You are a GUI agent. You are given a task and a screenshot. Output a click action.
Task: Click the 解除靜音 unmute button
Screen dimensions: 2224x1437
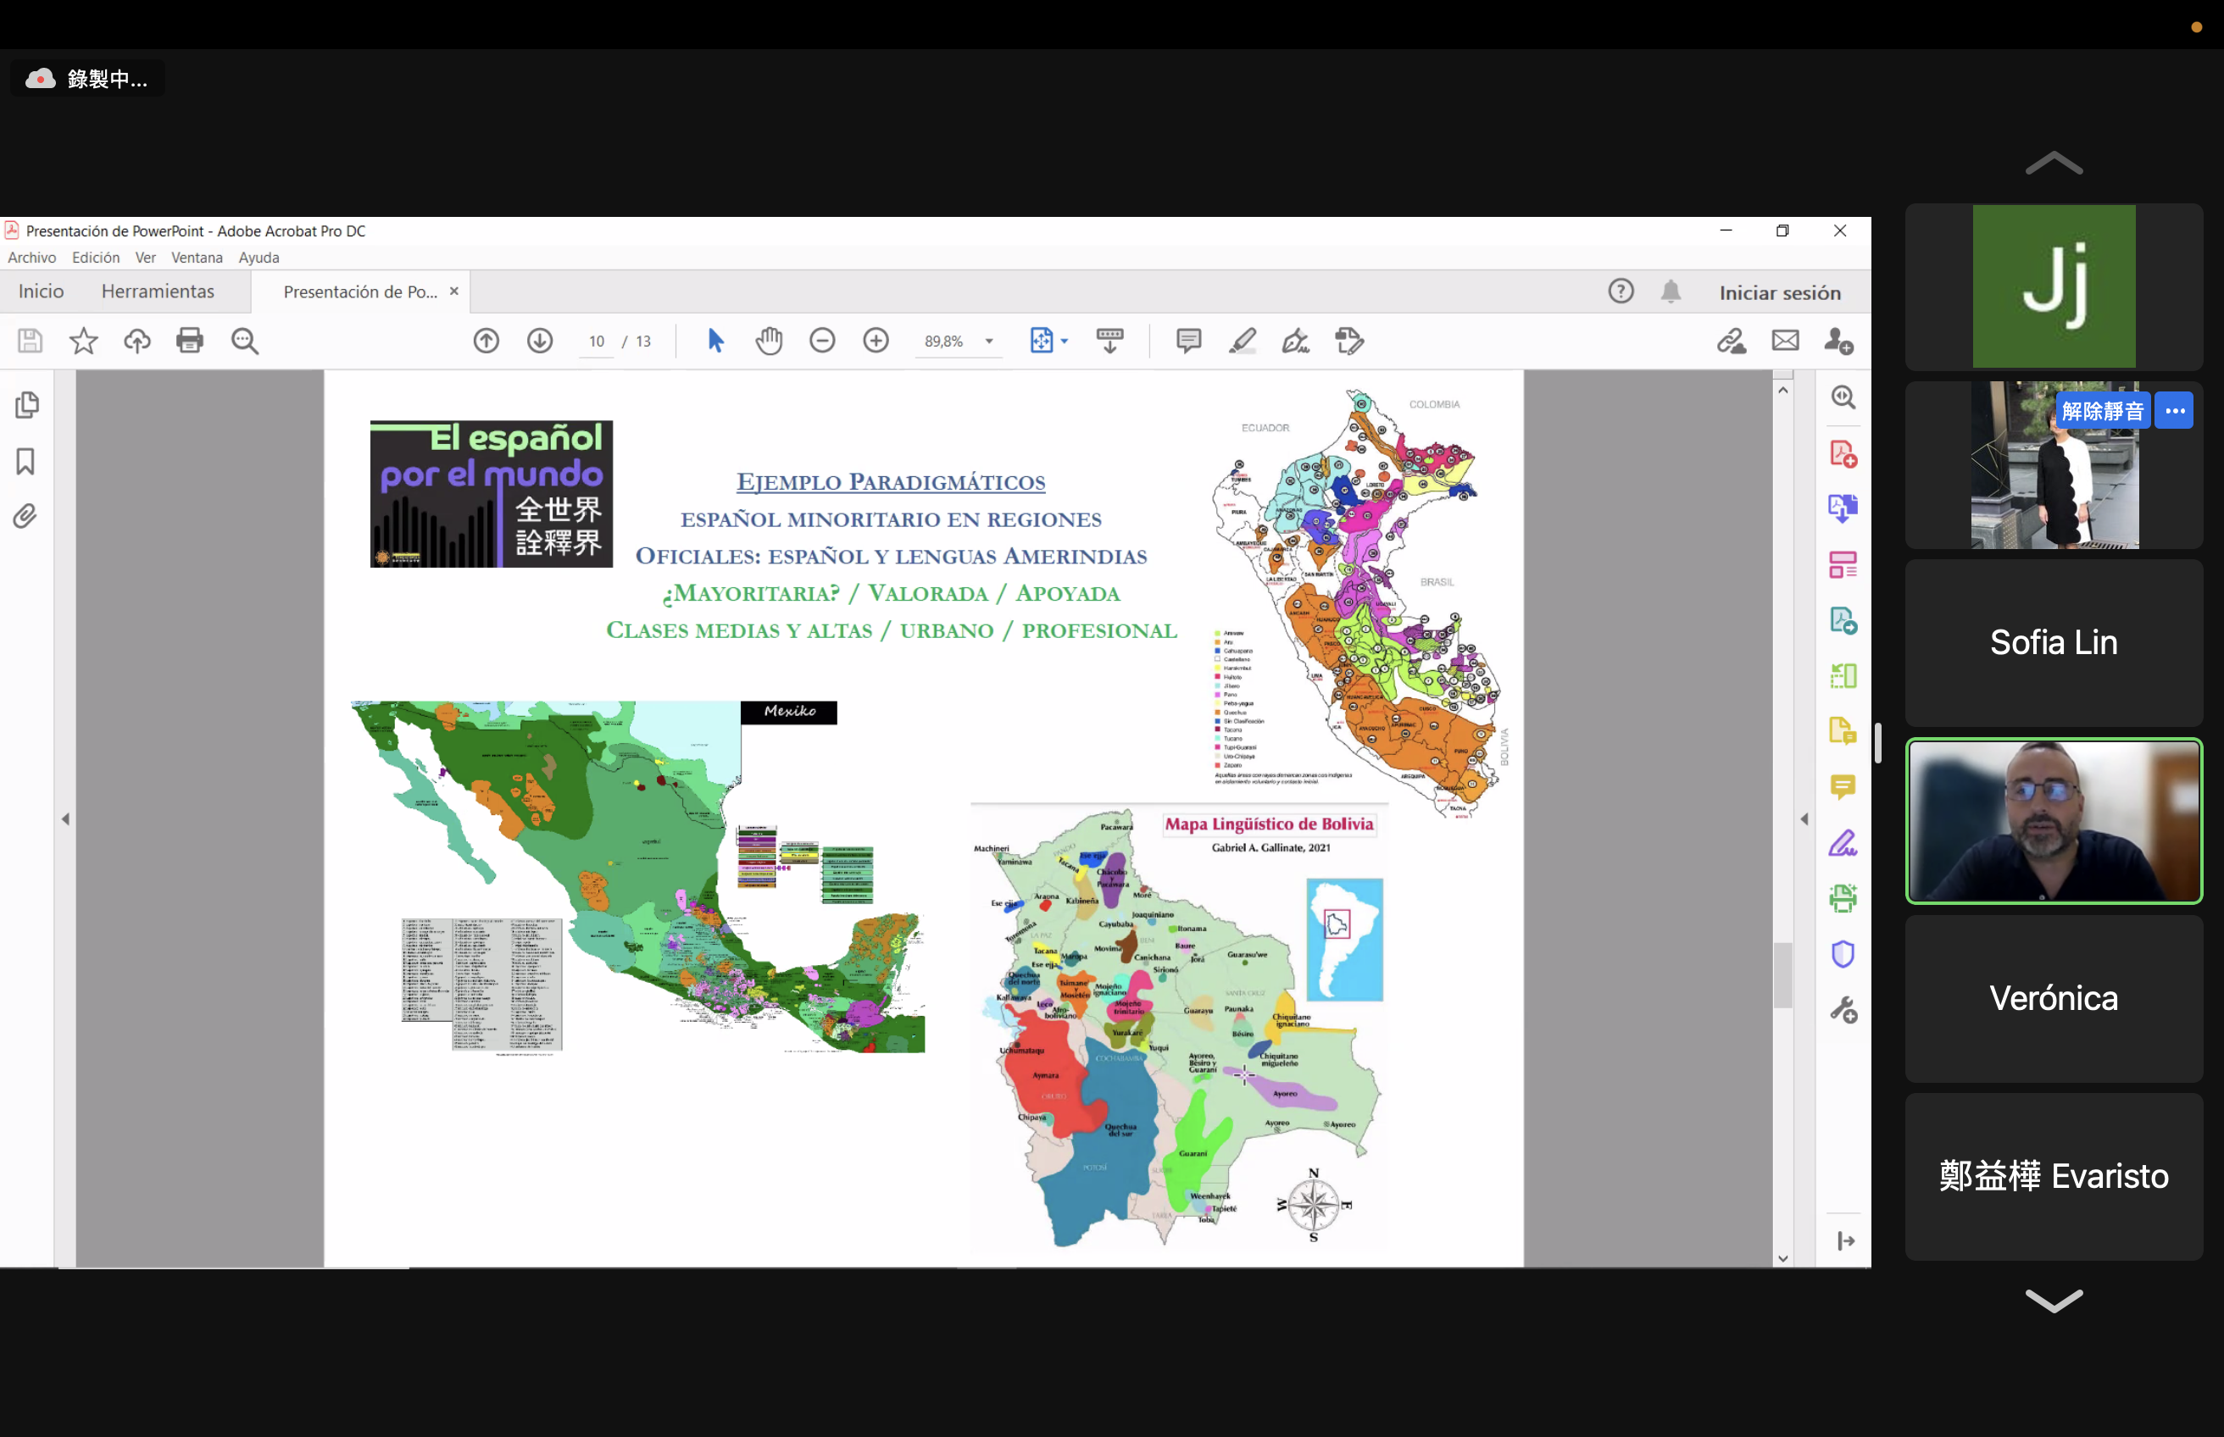tap(2102, 411)
